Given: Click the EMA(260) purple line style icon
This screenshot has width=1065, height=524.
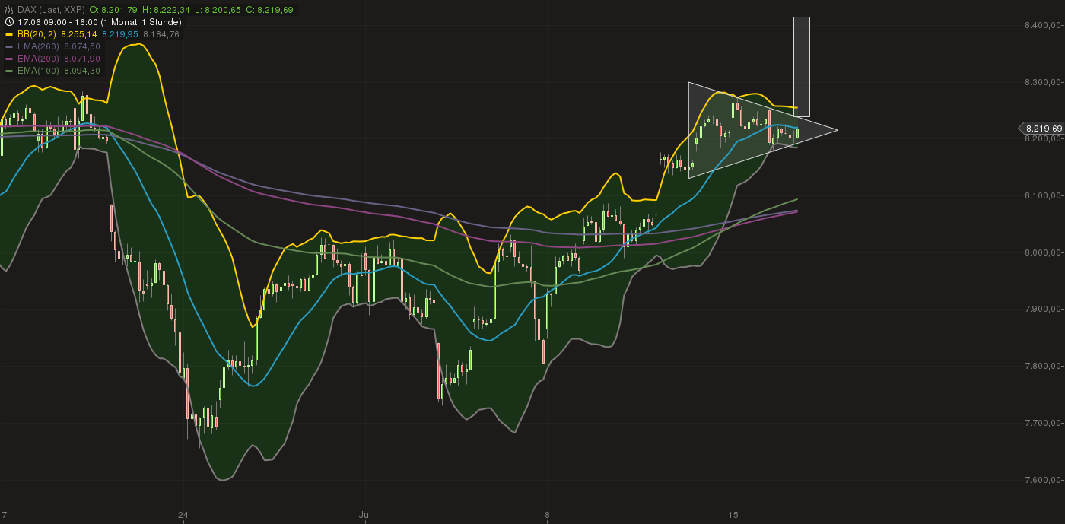Looking at the screenshot, I should tap(9, 46).
